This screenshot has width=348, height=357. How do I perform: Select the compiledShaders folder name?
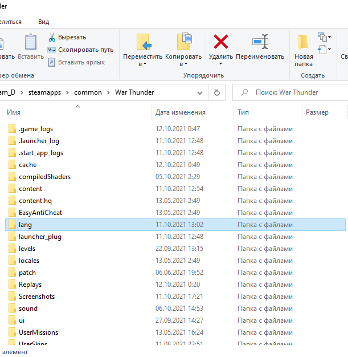pos(44,177)
